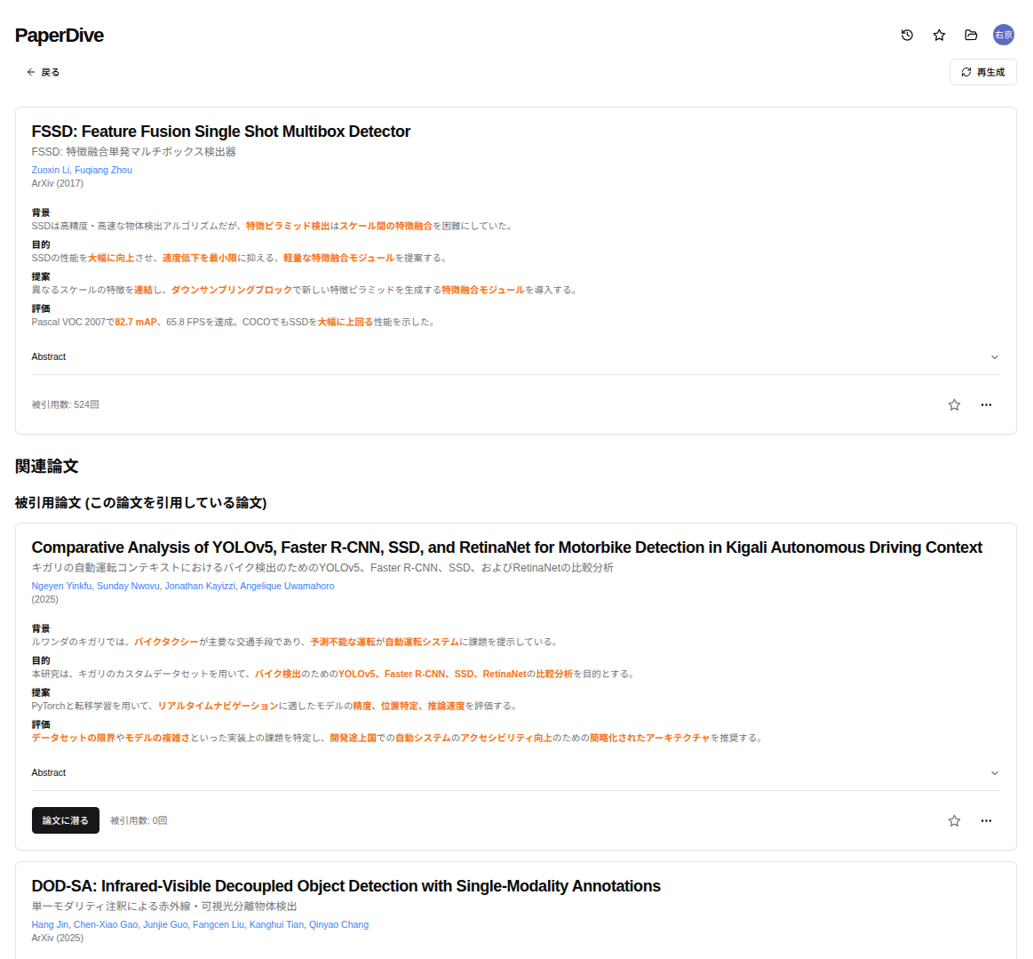Open author link Angelique Uwamahoro
The image size is (1033, 959).
pyautogui.click(x=287, y=586)
